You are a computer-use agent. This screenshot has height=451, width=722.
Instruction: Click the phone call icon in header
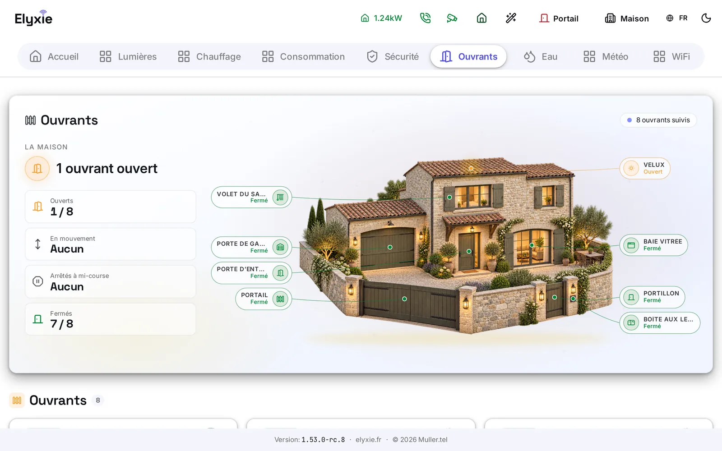(x=425, y=18)
